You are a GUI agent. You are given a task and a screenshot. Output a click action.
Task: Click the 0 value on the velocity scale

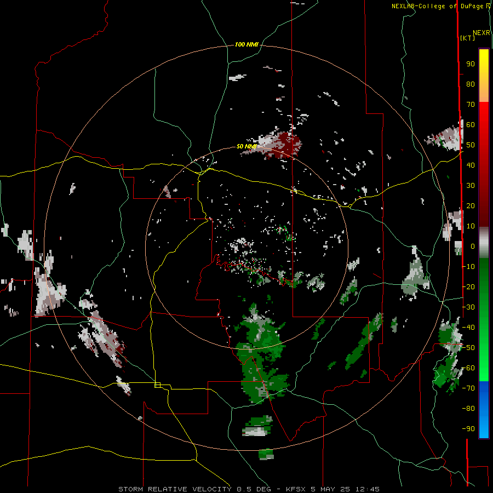point(473,246)
